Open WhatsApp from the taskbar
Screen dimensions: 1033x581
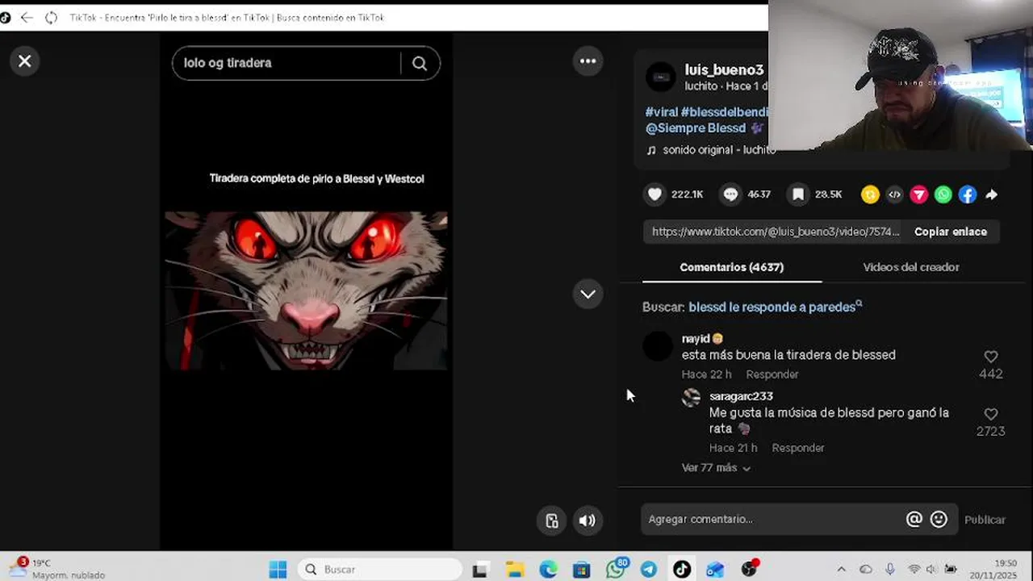click(615, 570)
